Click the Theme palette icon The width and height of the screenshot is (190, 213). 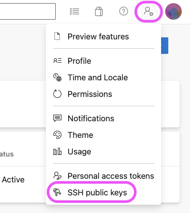coord(57,135)
